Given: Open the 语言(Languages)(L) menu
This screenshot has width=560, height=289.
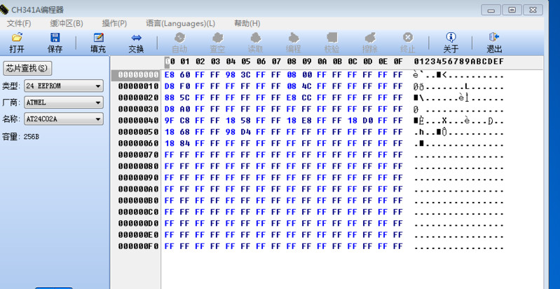Looking at the screenshot, I should click(x=180, y=23).
